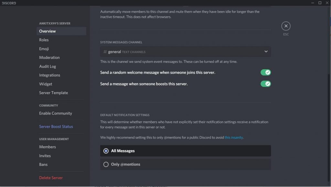This screenshot has width=331, height=187.
Task: Toggle server boost message switch
Action: tap(266, 84)
